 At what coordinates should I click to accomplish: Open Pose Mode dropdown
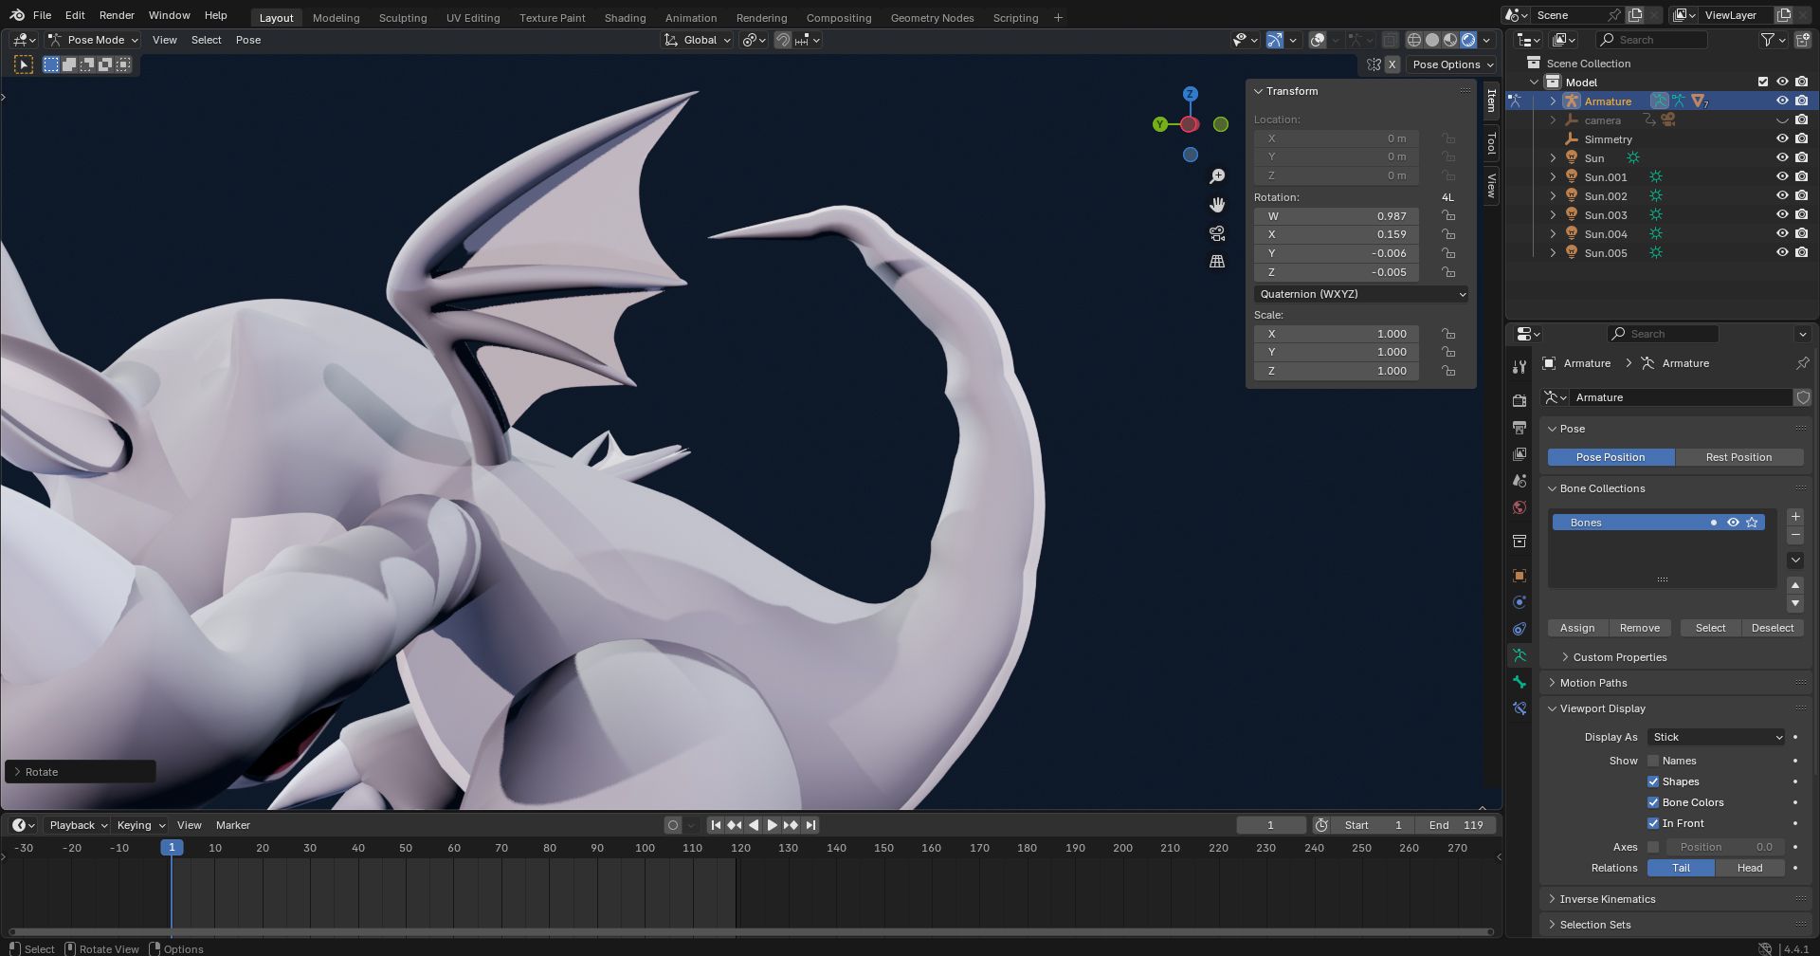(x=94, y=40)
